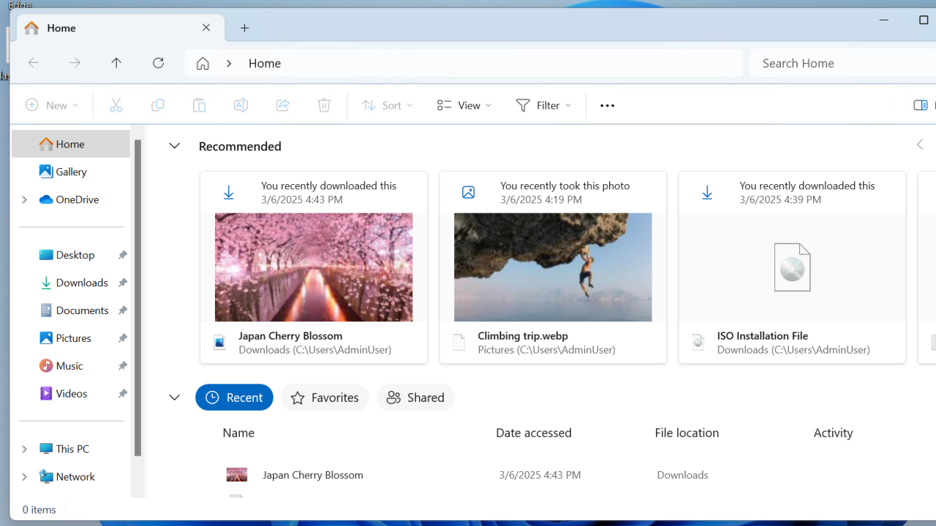
Task: Click the pin icon next to Music
Action: pos(122,366)
